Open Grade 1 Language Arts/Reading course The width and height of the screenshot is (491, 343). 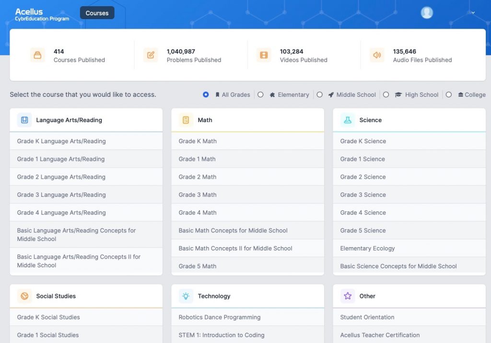pyautogui.click(x=86, y=159)
